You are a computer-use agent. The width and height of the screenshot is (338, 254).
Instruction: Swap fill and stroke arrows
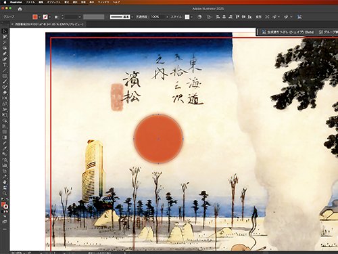pyautogui.click(x=7, y=199)
